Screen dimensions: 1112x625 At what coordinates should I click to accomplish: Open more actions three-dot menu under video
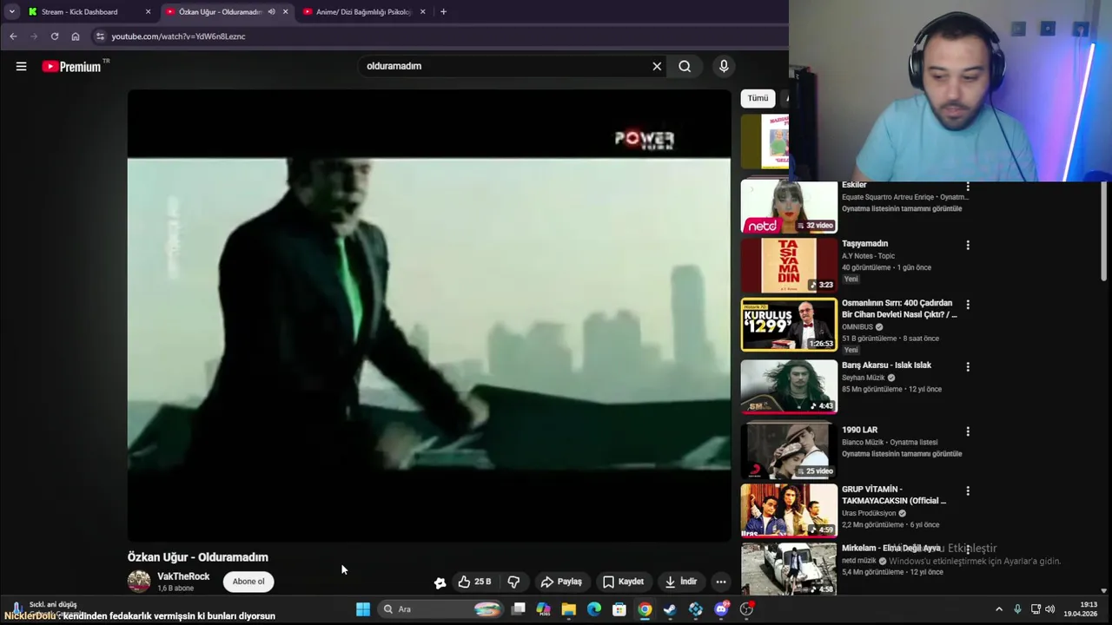[721, 582]
